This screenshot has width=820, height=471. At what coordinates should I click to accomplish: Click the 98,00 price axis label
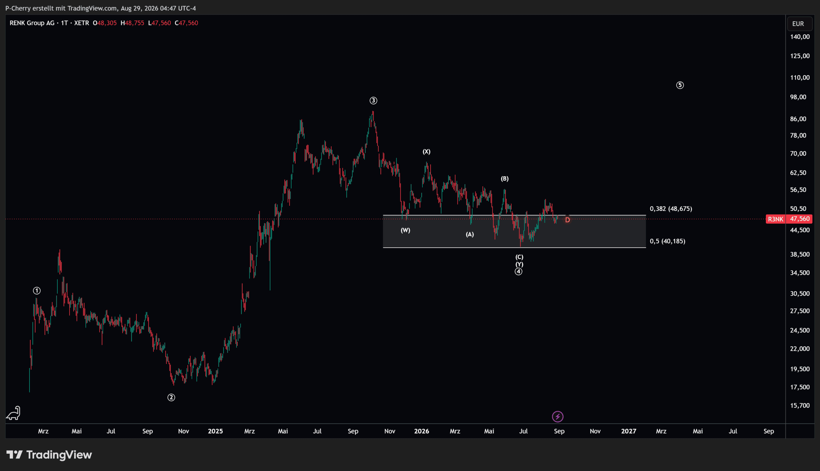coord(798,97)
